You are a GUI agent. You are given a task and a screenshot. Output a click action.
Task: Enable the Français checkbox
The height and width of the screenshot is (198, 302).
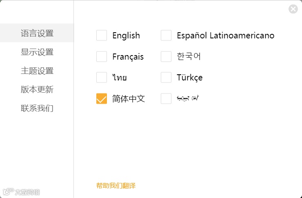tap(102, 56)
